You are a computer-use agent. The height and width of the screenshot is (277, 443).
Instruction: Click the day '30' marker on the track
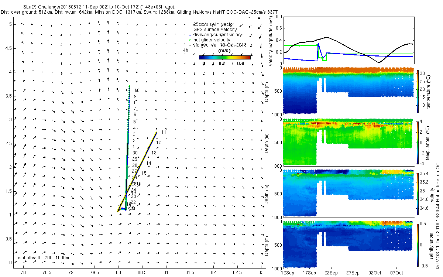tap(135, 153)
